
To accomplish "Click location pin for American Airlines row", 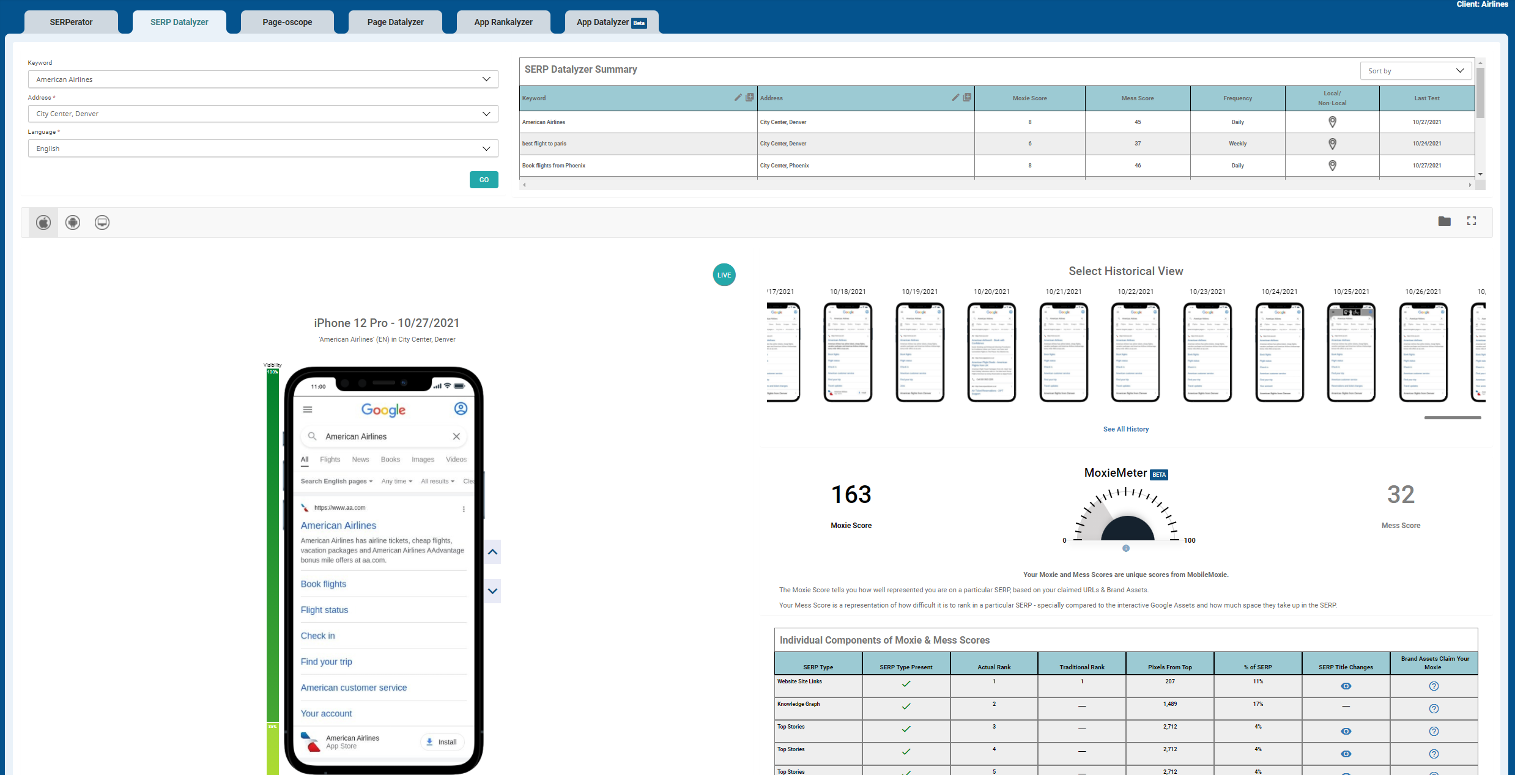I will point(1332,122).
